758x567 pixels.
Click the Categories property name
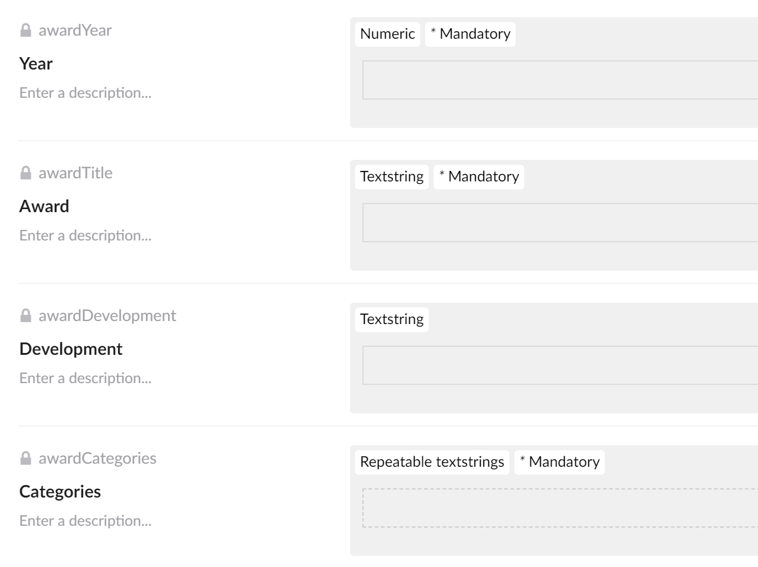[x=60, y=492]
